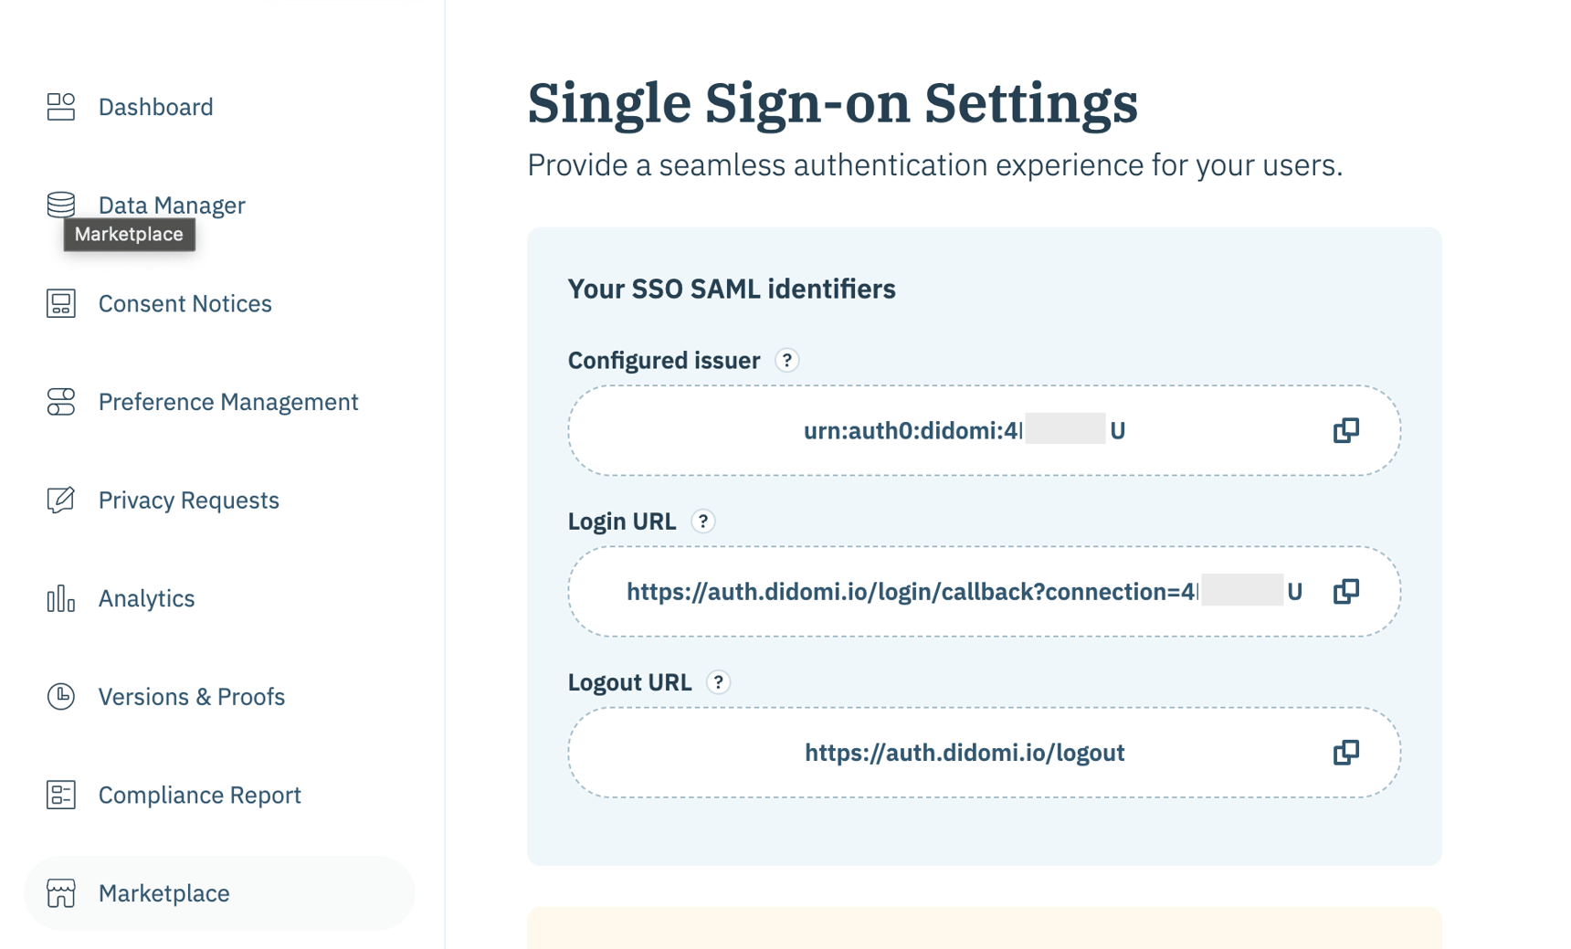Copy the Login URL value
Viewport: 1571px width, 949px height.
[x=1345, y=591]
